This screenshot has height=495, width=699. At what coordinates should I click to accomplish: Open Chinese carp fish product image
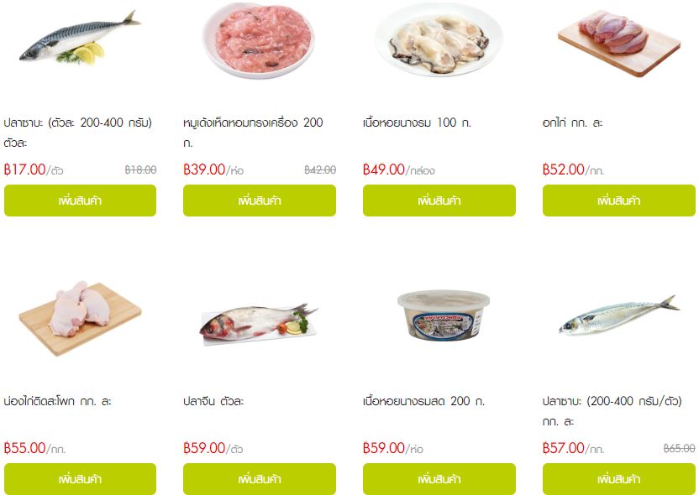click(x=259, y=324)
